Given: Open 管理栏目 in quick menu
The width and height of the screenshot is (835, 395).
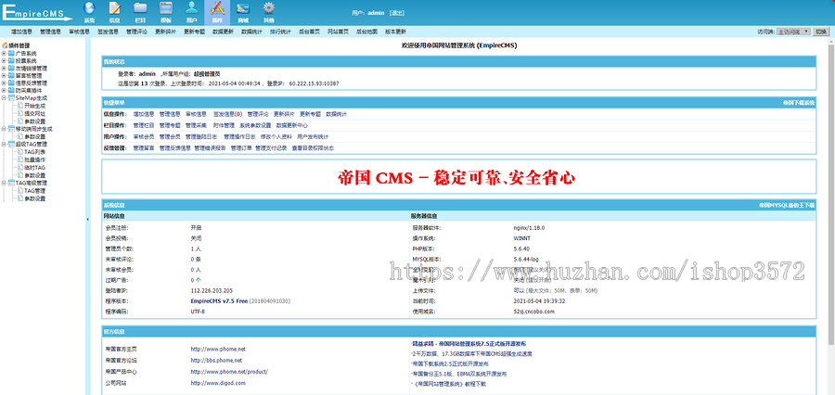Looking at the screenshot, I should pyautogui.click(x=144, y=125).
